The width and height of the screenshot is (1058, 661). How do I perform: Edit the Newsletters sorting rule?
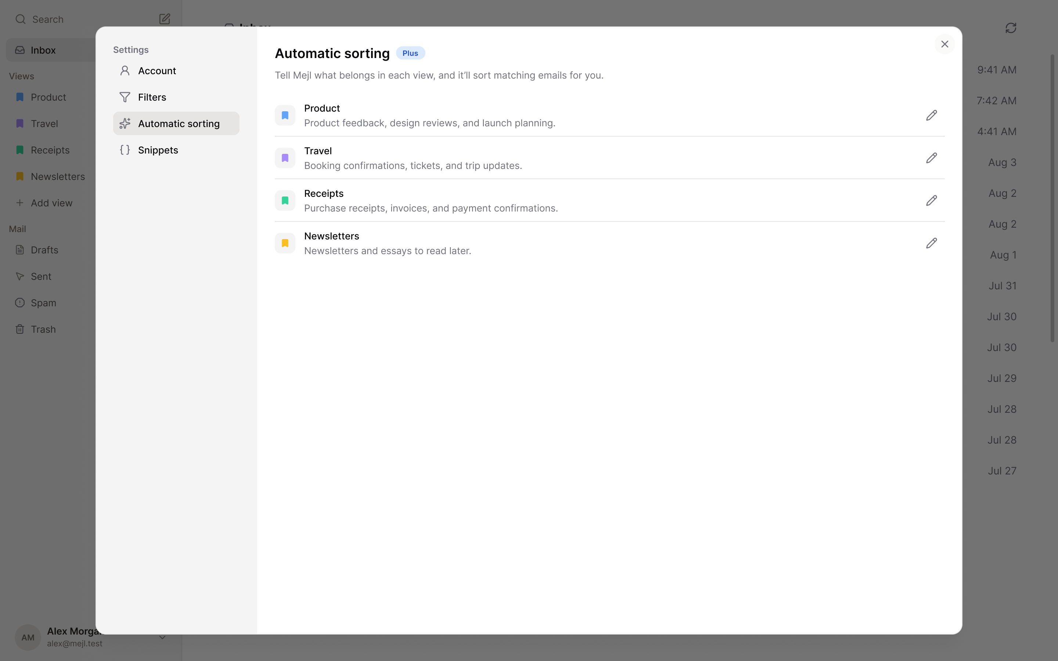pyautogui.click(x=931, y=243)
